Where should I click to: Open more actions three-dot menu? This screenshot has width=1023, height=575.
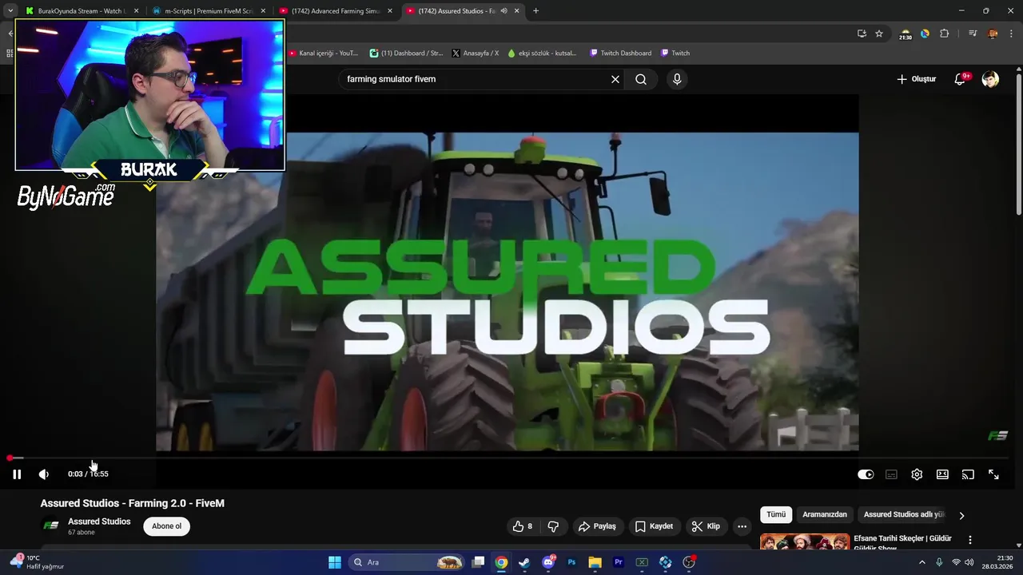pos(742,526)
